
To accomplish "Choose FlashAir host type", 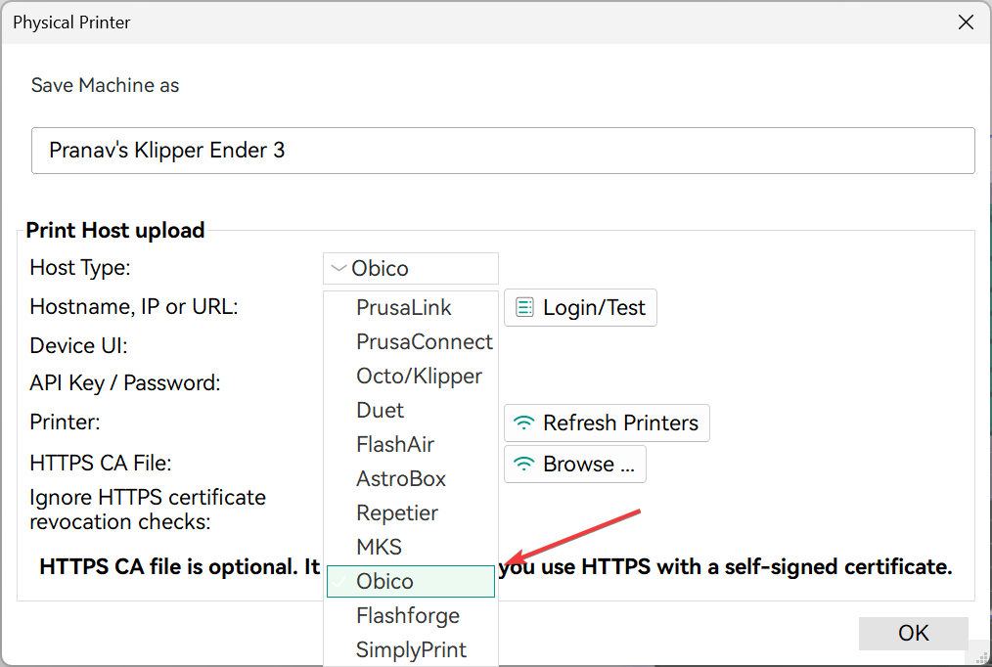I will 411,444.
